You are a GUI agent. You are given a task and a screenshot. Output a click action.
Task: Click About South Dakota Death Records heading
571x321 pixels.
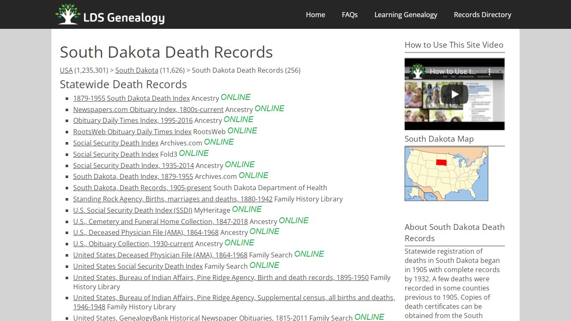coord(454,233)
